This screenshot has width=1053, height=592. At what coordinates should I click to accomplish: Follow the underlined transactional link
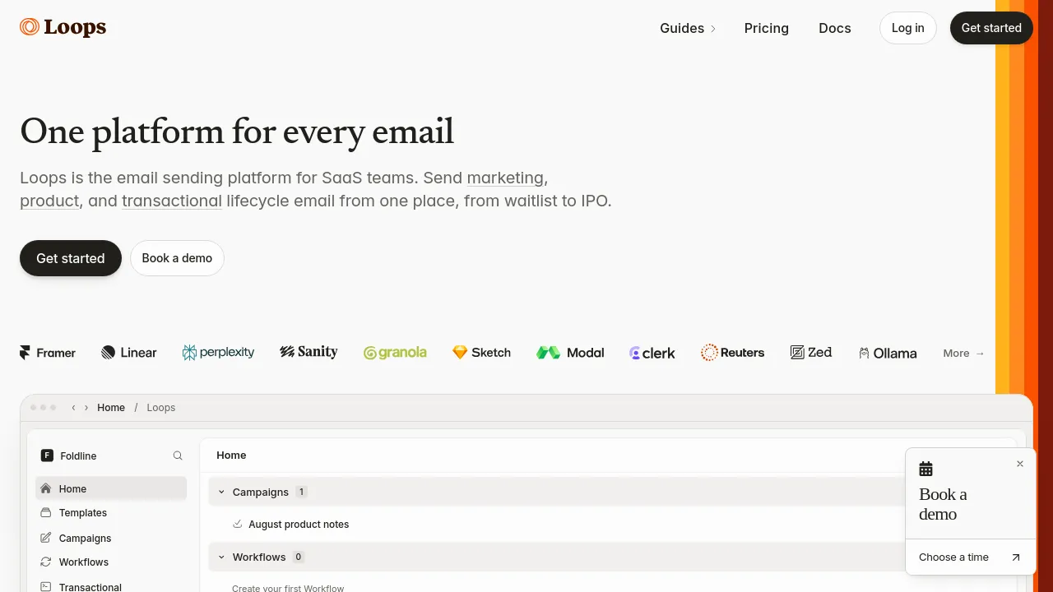coord(172,201)
